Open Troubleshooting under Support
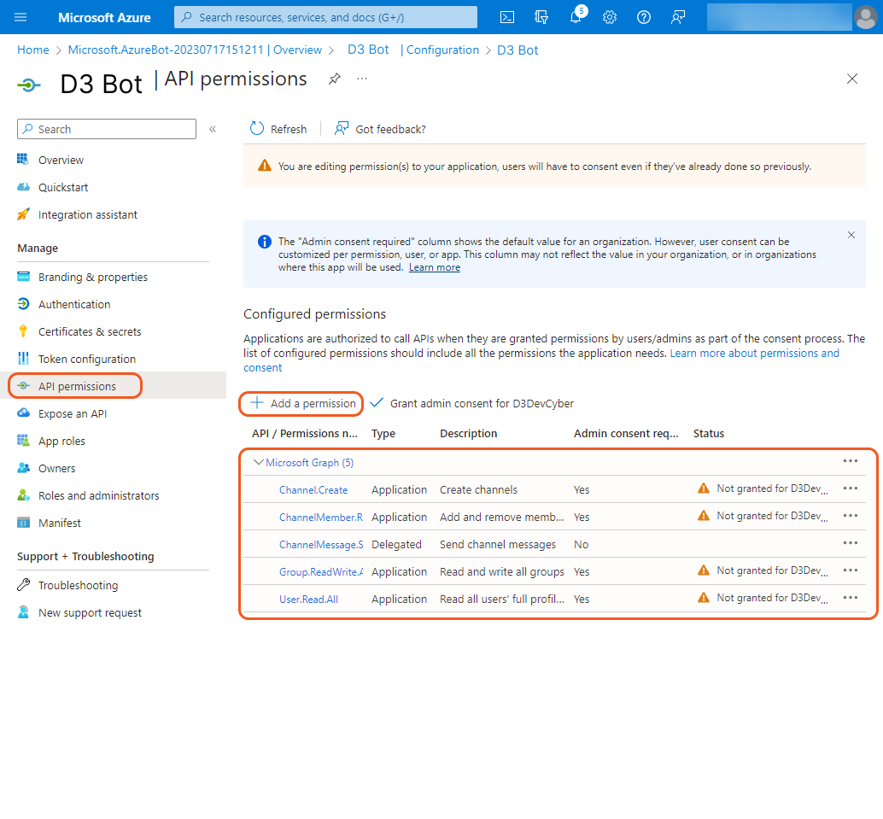Image resolution: width=883 pixels, height=819 pixels. coord(78,585)
